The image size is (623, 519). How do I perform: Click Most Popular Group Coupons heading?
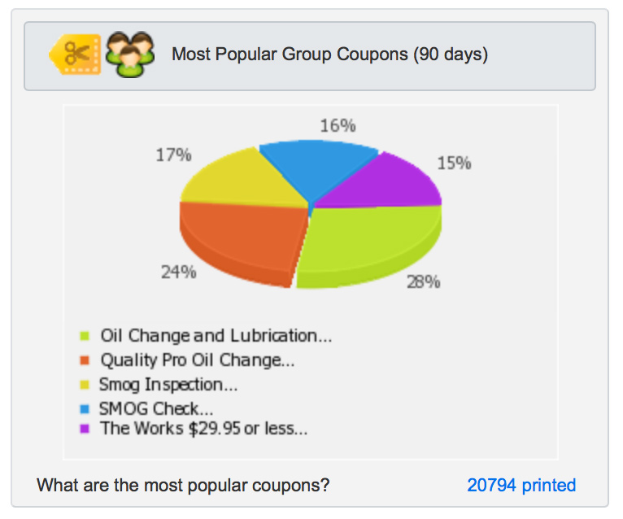(329, 54)
